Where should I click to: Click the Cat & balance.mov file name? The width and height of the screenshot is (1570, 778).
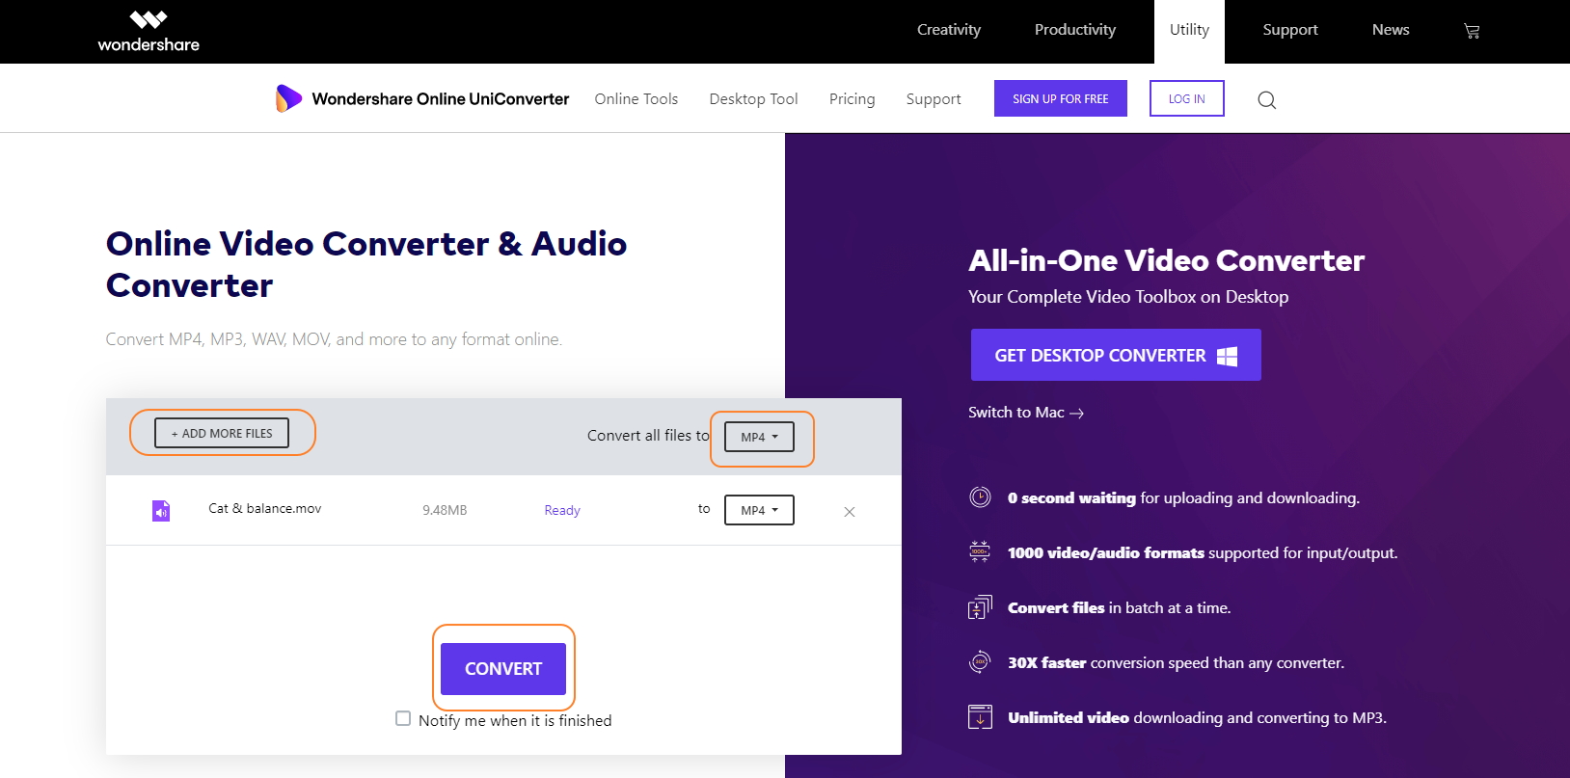(x=265, y=508)
